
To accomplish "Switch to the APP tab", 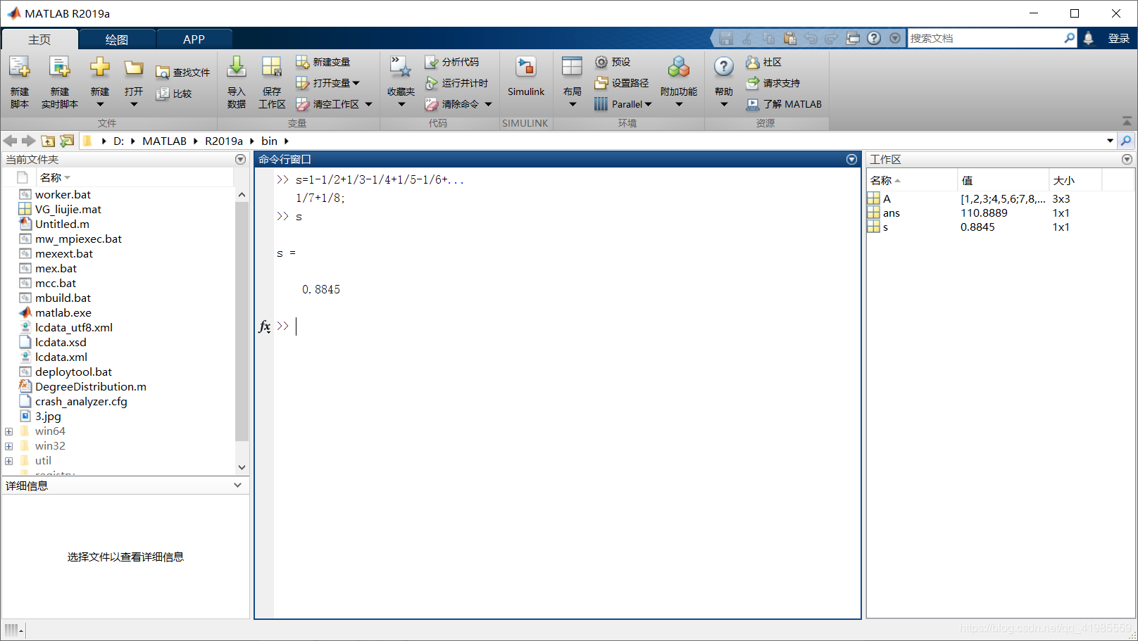I will [194, 39].
